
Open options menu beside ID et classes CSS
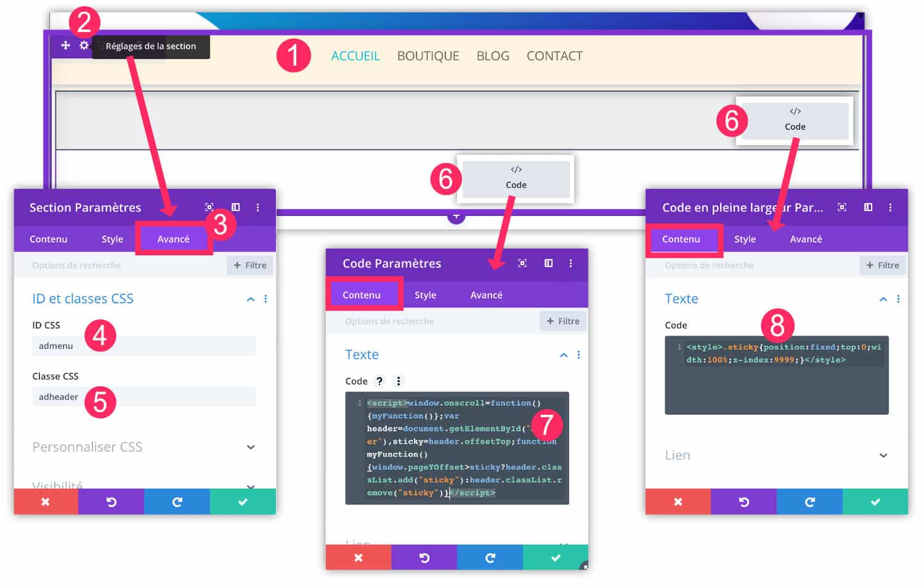pyautogui.click(x=265, y=299)
